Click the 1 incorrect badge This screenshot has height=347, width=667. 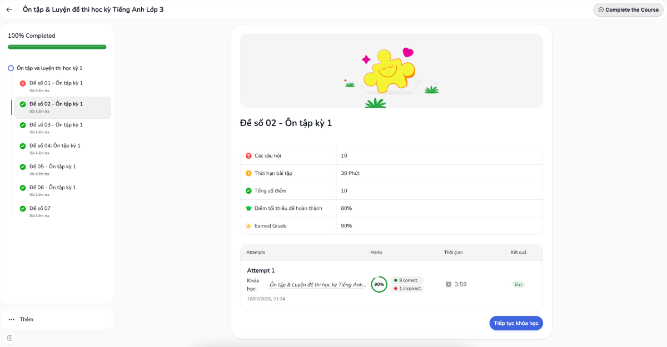[x=407, y=289]
